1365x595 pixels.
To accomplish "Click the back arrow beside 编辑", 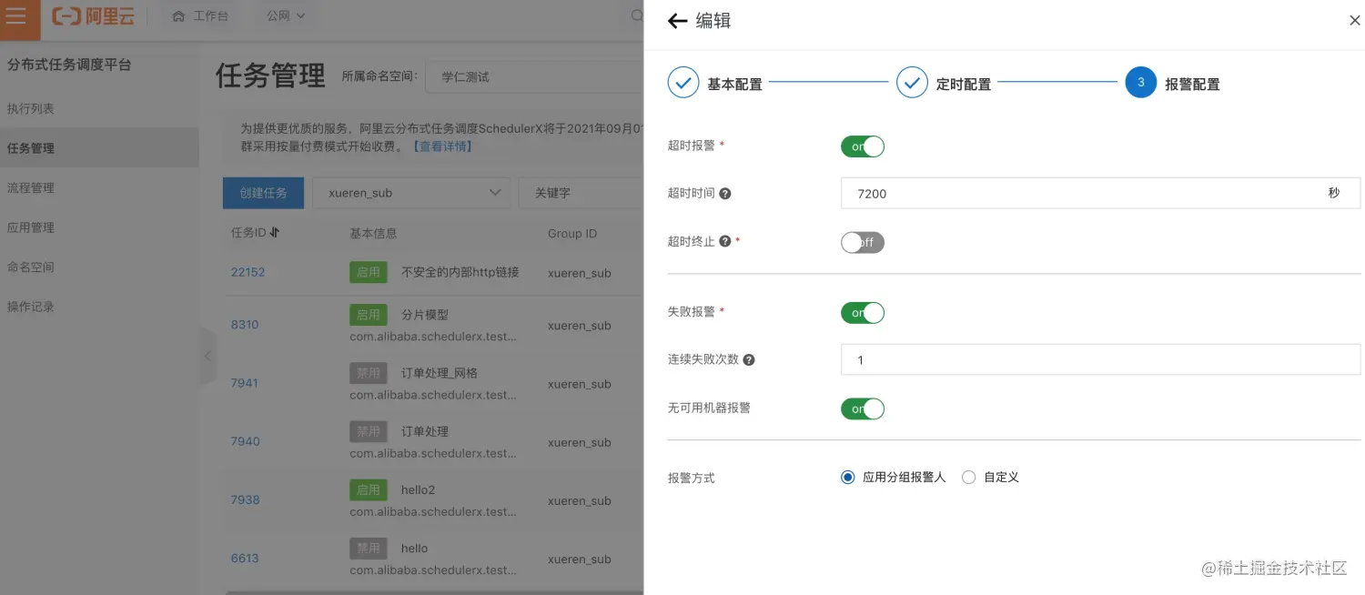I will click(677, 21).
